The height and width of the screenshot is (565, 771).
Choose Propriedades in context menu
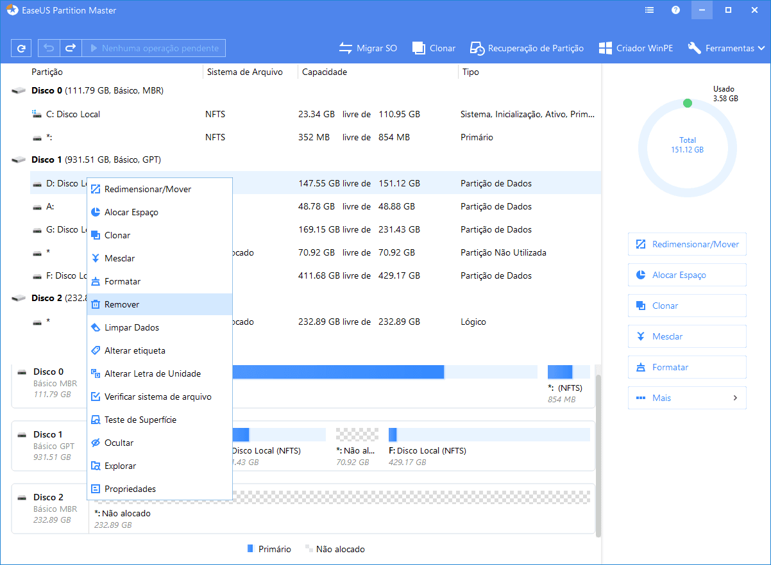coord(160,489)
